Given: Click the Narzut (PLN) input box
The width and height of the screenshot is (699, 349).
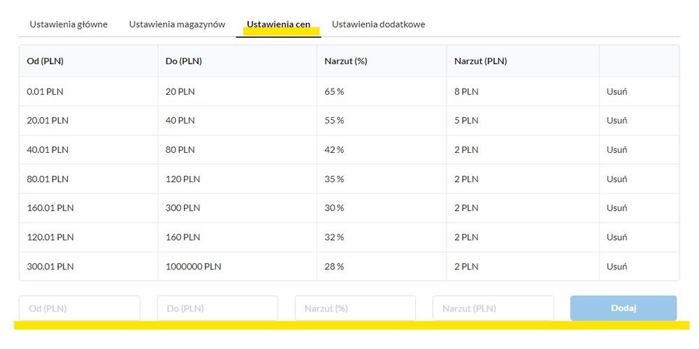Looking at the screenshot, I should [x=493, y=308].
